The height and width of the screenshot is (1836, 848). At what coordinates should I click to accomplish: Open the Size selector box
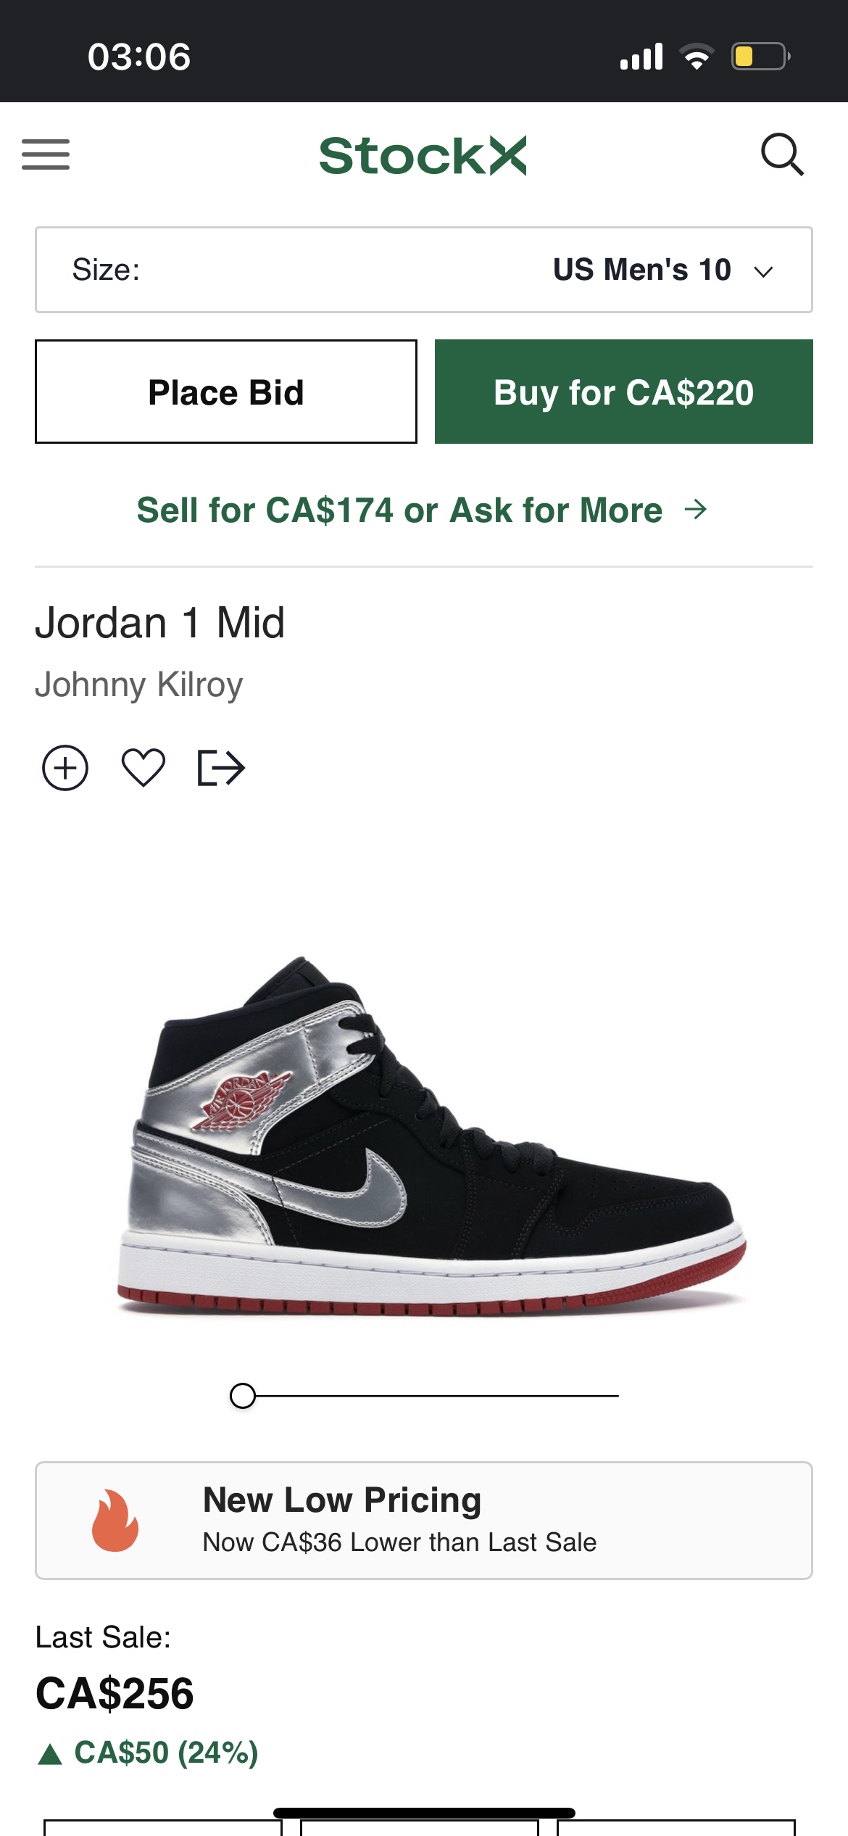pos(424,270)
